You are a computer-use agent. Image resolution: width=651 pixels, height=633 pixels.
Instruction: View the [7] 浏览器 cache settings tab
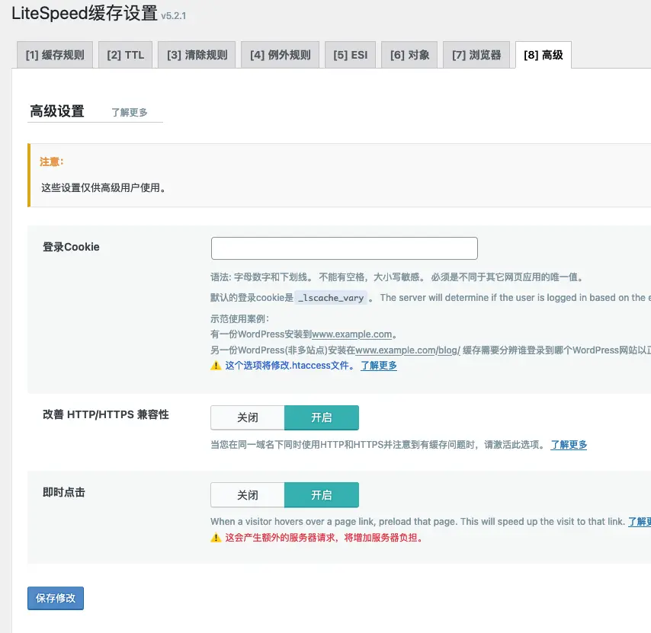476,54
